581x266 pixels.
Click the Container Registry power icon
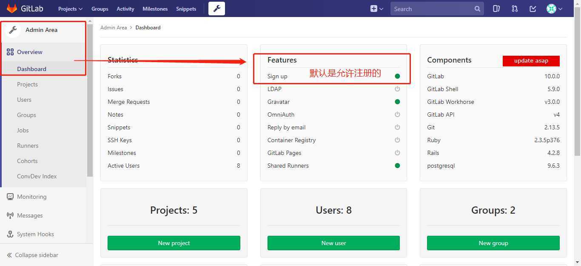click(397, 140)
